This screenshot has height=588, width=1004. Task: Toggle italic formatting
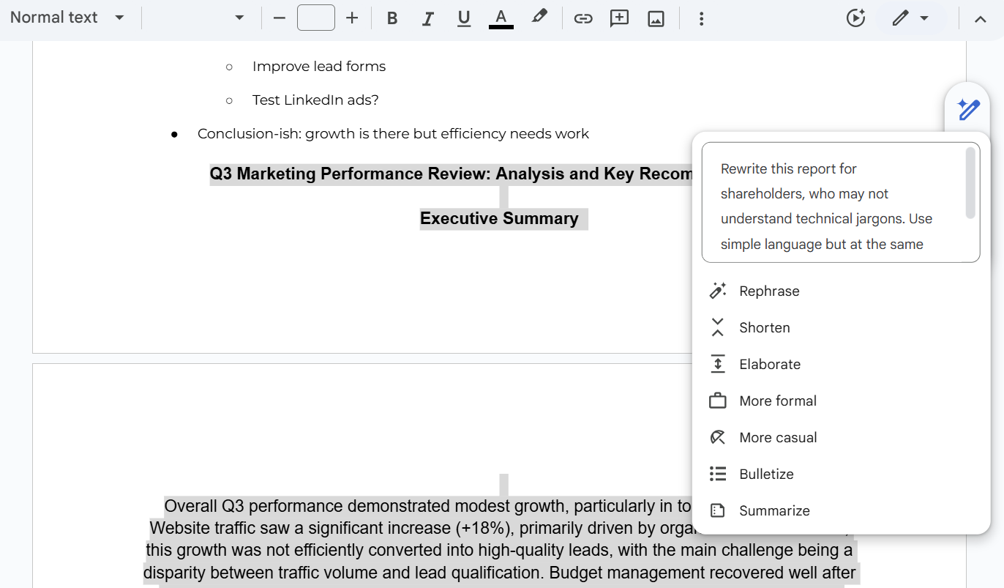428,18
